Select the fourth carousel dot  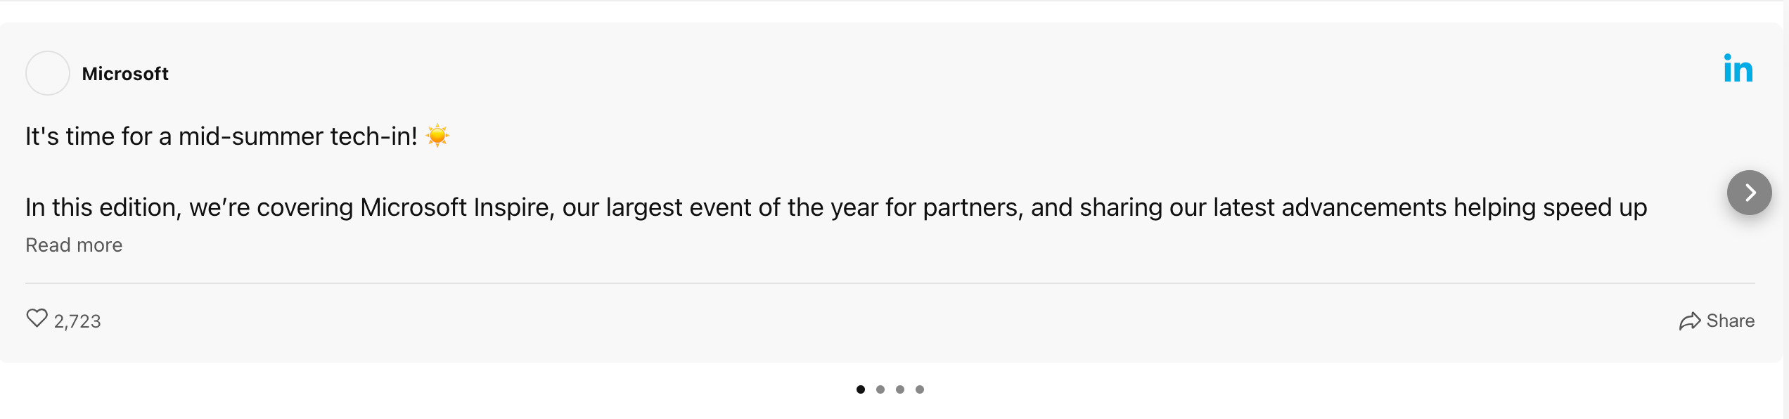[x=920, y=389]
